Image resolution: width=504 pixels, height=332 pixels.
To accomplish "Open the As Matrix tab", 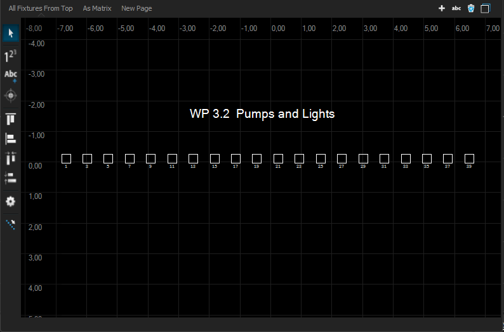I will 97,8.
